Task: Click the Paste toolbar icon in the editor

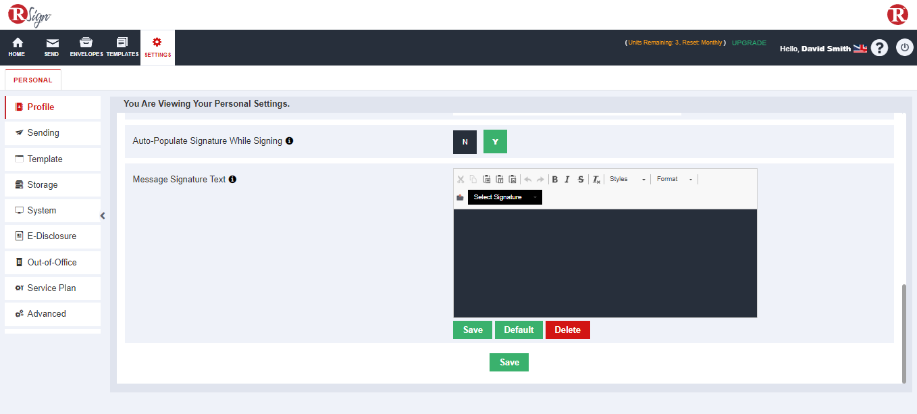Action: (x=487, y=179)
